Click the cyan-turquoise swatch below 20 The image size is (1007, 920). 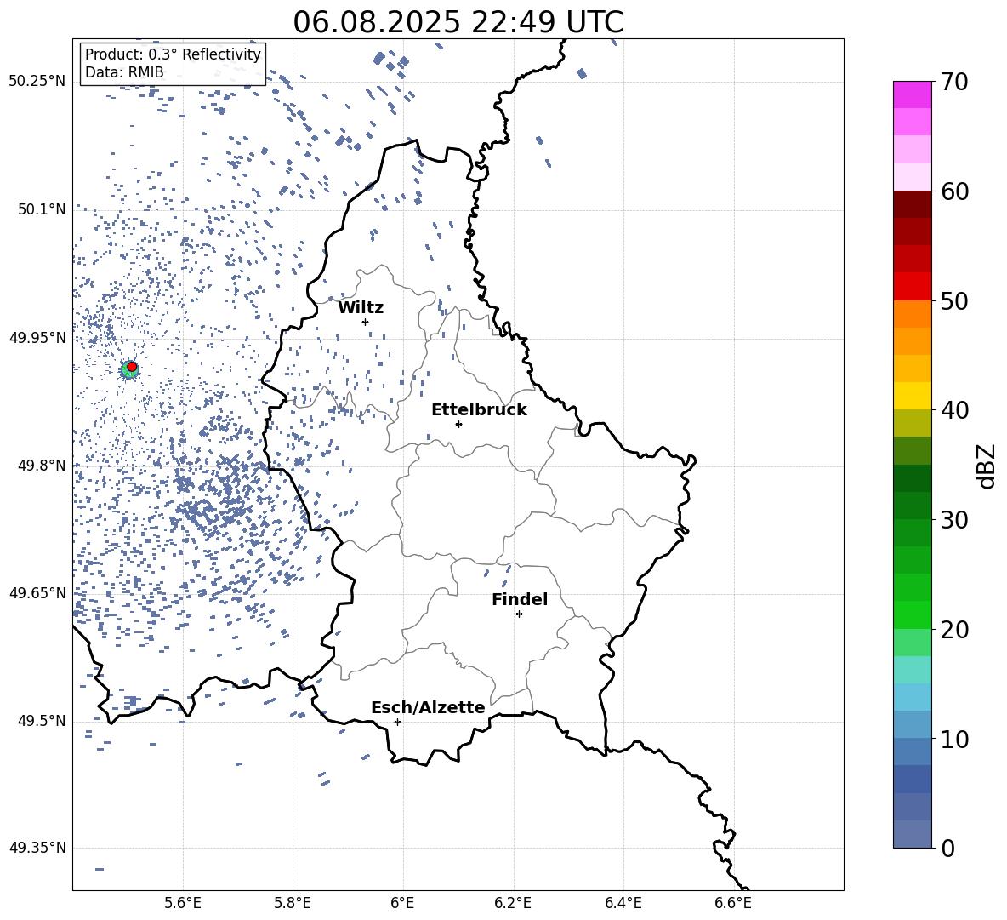(x=912, y=670)
